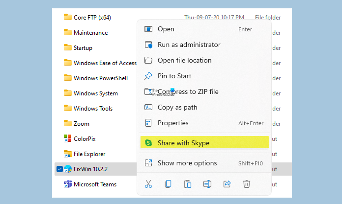Click the Rename icon in context menu
This screenshot has height=204, width=342.
pos(207,184)
